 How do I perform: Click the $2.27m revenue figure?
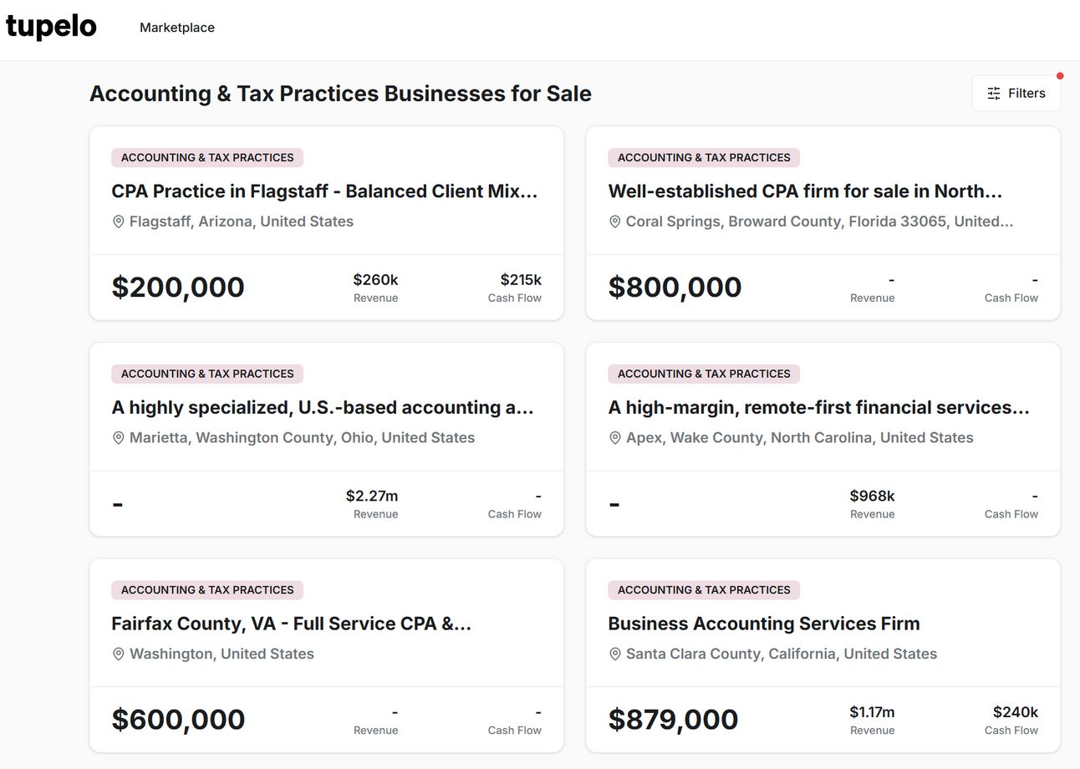[372, 496]
